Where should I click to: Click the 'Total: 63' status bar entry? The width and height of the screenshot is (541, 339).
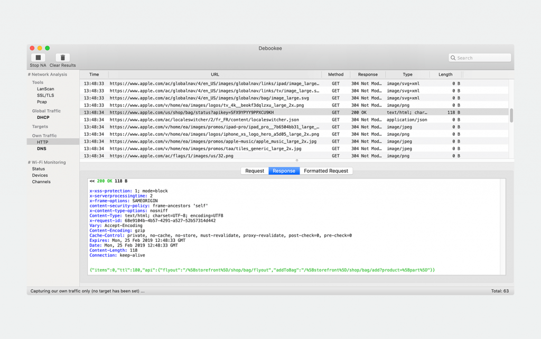click(500, 291)
